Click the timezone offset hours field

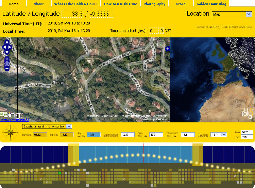click(154, 31)
